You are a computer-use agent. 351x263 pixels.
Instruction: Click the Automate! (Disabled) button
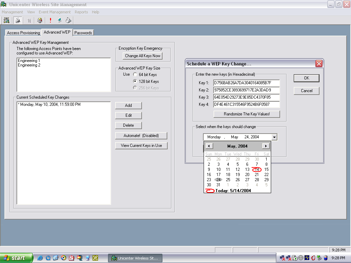pos(141,136)
